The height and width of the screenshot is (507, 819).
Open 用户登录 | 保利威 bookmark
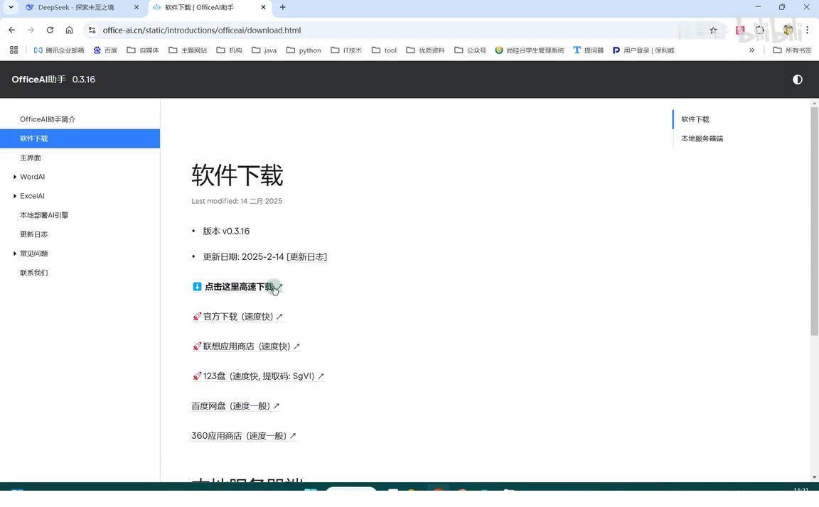(x=643, y=50)
